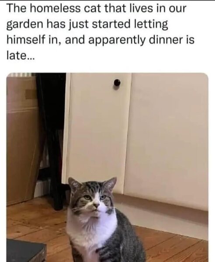Click the cat's pink nose
The height and width of the screenshot is (262, 215).
click(x=96, y=205)
